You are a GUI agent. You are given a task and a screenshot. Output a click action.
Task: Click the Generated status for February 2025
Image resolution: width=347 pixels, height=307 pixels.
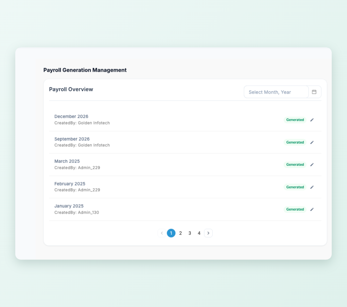pos(295,187)
